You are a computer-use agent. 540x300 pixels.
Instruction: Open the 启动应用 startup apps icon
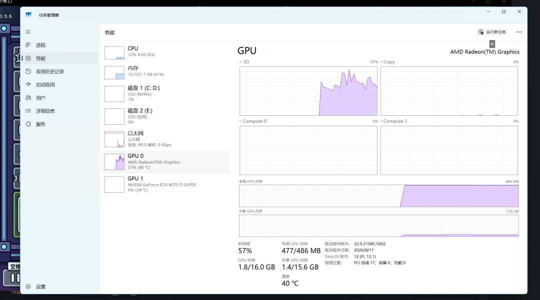(x=28, y=84)
